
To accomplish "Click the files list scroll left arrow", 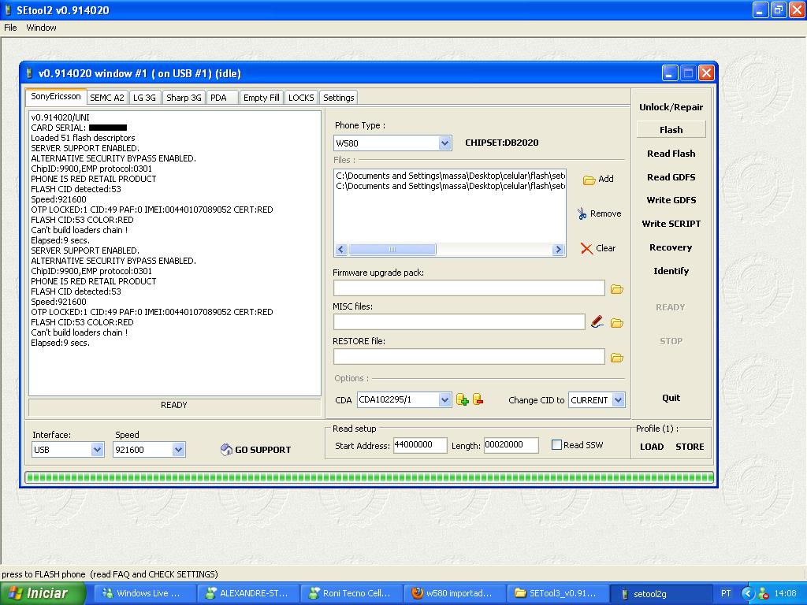I will 340,250.
